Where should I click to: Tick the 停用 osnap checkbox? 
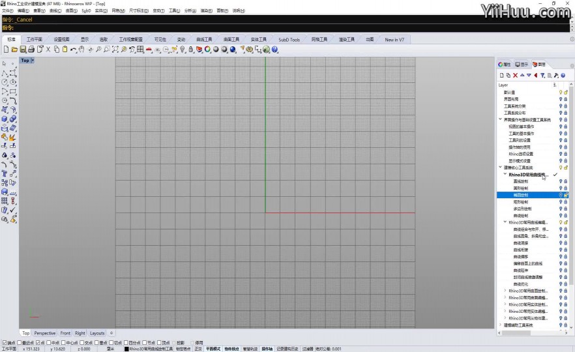tap(192, 343)
